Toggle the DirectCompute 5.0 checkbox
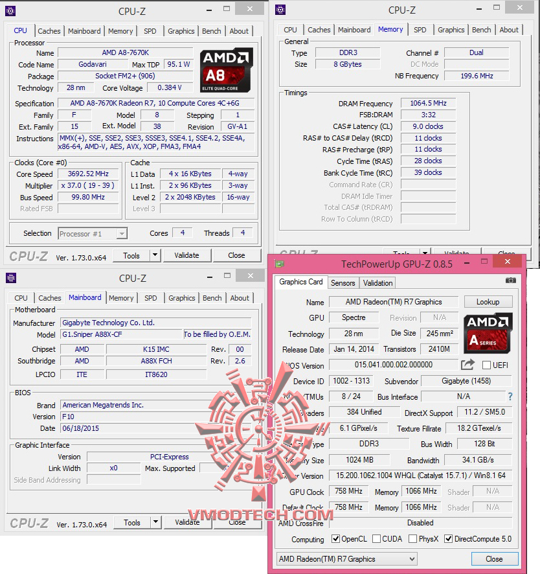This screenshot has height=574, width=540. 448,539
